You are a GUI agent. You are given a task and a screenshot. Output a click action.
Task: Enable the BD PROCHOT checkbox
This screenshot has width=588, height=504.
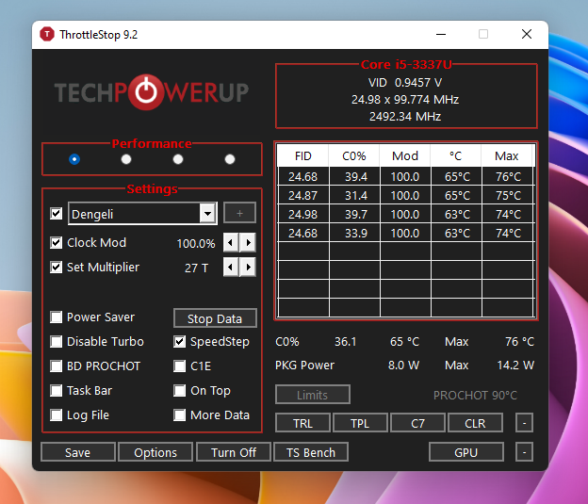tap(57, 366)
